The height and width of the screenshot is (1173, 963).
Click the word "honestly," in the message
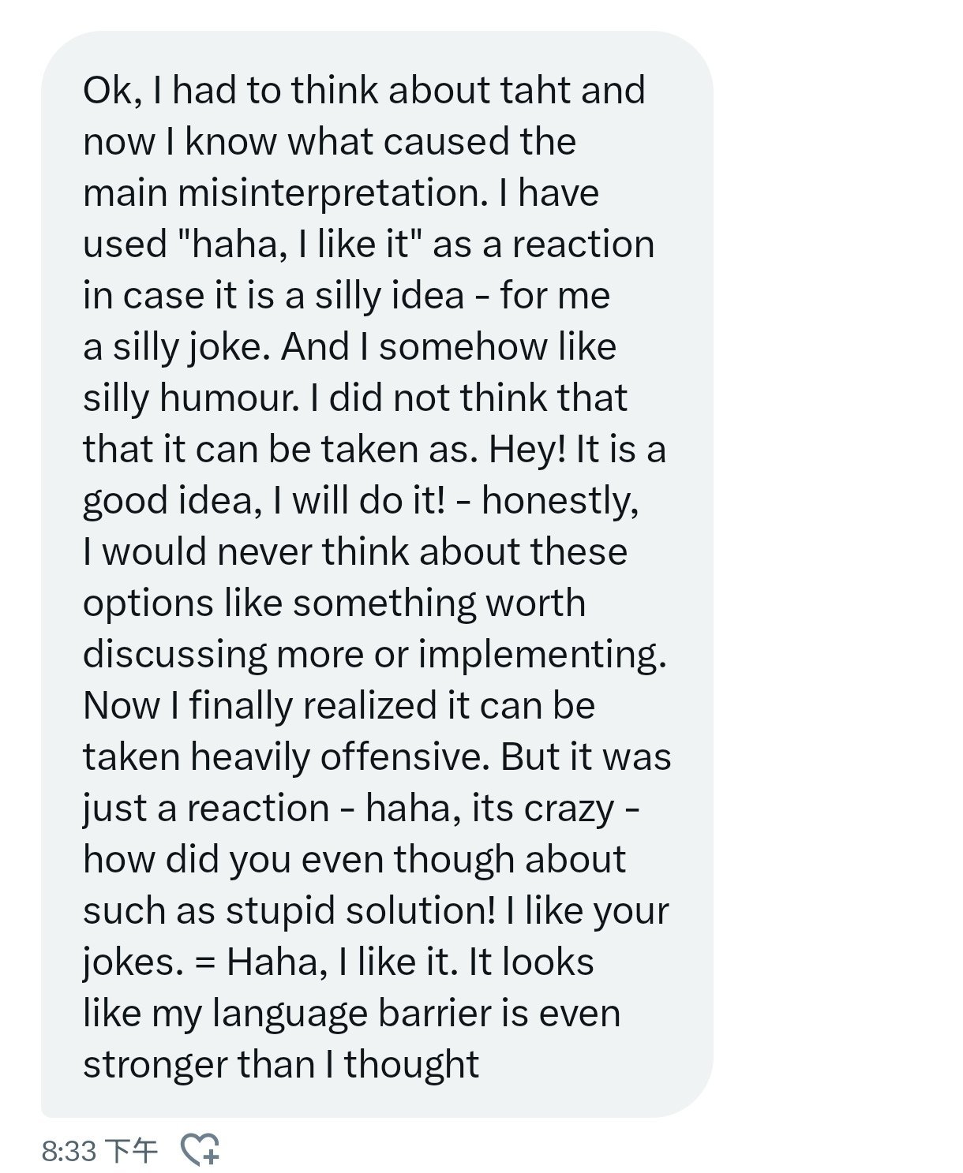tap(560, 501)
